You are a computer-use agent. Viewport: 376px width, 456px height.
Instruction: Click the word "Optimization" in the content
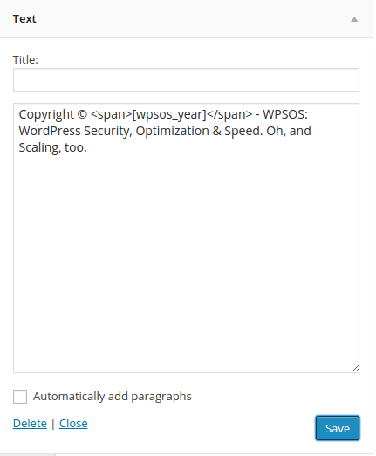172,131
